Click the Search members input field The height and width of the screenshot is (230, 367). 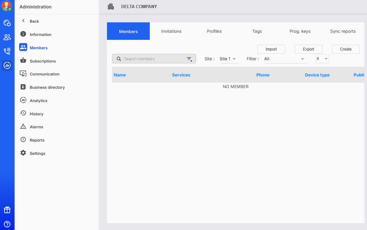tap(152, 59)
